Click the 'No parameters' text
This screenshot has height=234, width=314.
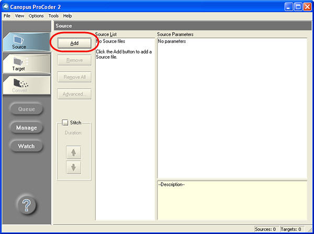coord(172,41)
